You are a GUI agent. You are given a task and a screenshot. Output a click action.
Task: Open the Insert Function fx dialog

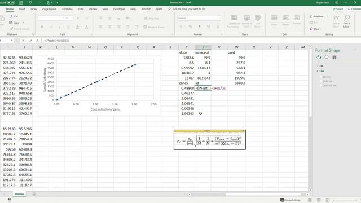(x=37, y=41)
